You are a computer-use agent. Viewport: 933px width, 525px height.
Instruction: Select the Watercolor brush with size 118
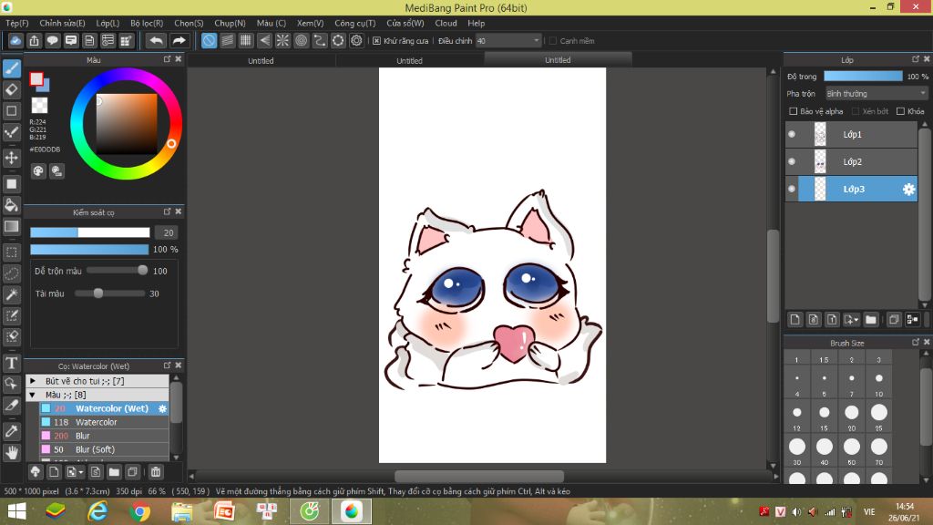[104, 422]
